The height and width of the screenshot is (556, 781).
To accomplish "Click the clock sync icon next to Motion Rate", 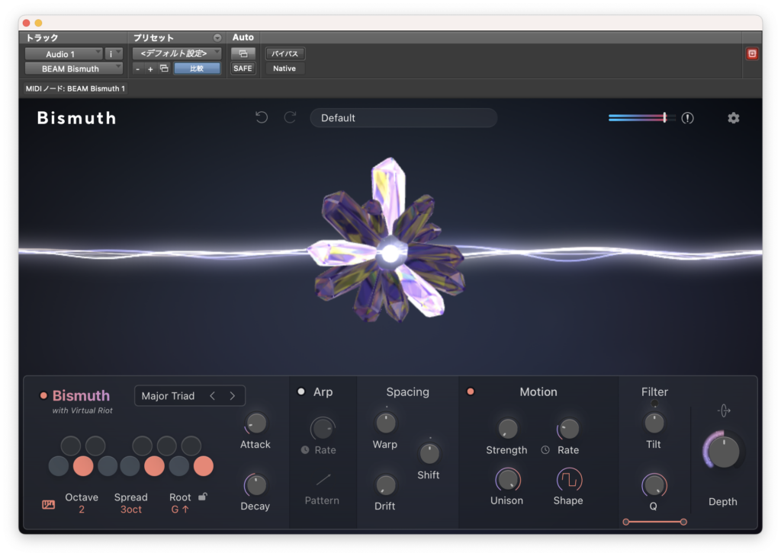I will (545, 449).
